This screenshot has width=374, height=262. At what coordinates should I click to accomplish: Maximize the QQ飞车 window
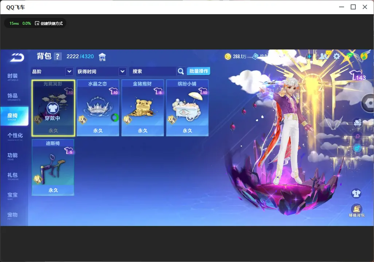(353, 7)
